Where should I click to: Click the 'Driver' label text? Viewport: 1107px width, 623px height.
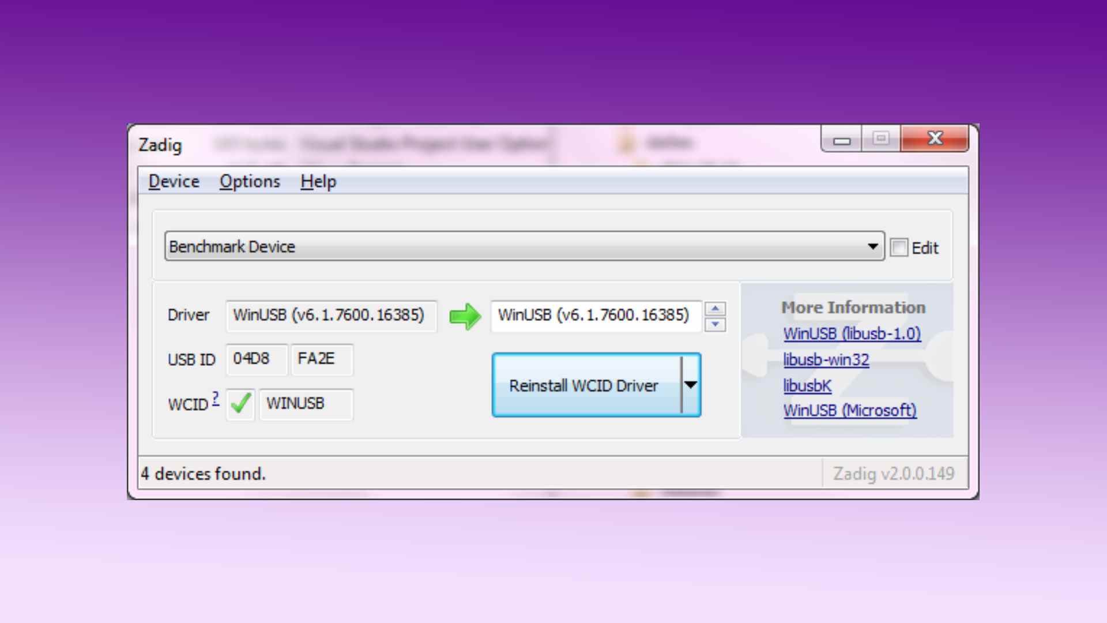click(x=189, y=315)
